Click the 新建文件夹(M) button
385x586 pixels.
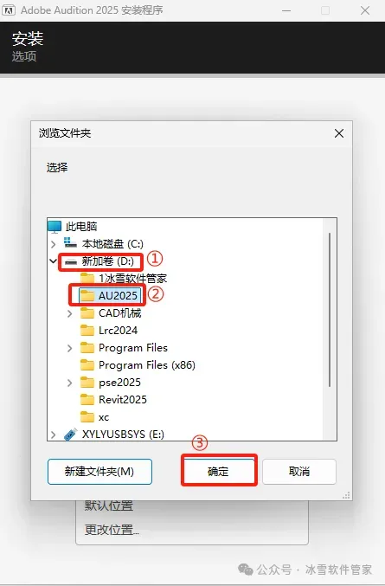(x=99, y=472)
